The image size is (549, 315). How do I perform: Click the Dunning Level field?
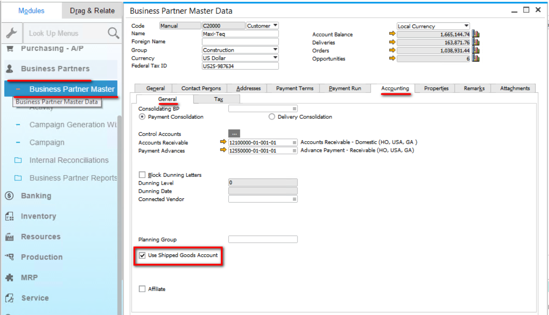[x=263, y=183]
